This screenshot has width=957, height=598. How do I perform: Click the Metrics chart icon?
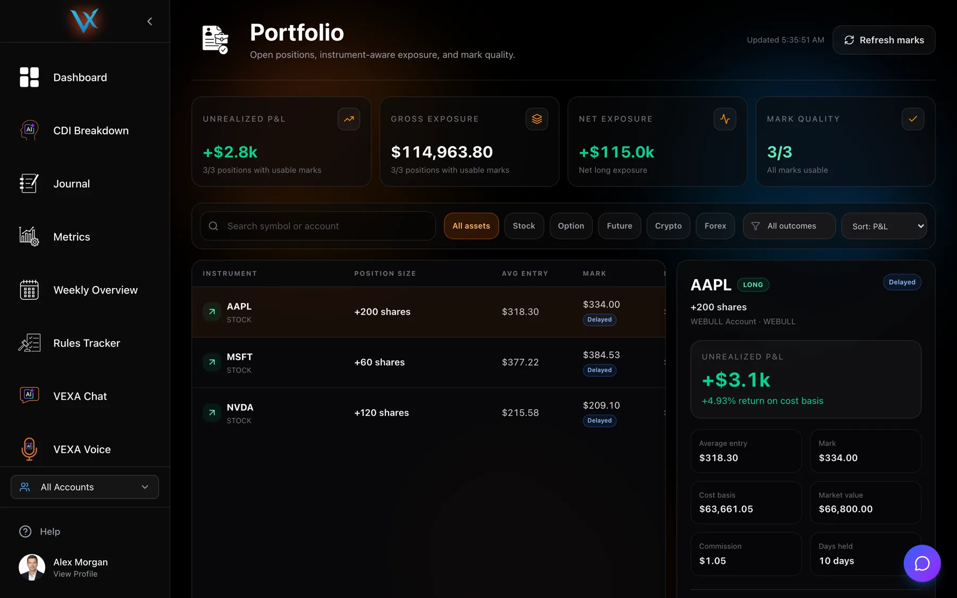pos(29,237)
